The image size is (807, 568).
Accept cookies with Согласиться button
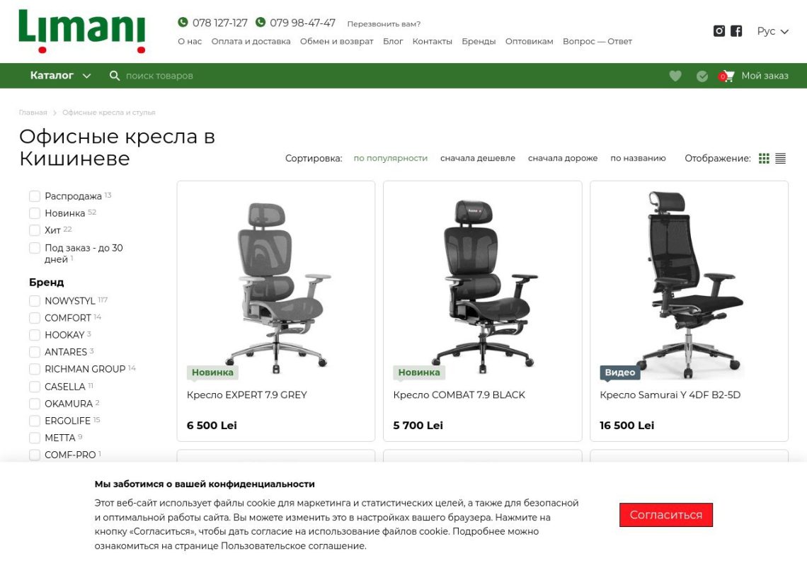click(665, 515)
